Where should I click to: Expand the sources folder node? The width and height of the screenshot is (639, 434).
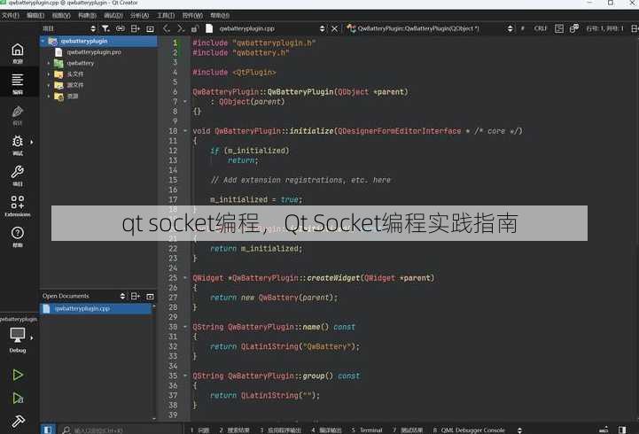coord(49,85)
